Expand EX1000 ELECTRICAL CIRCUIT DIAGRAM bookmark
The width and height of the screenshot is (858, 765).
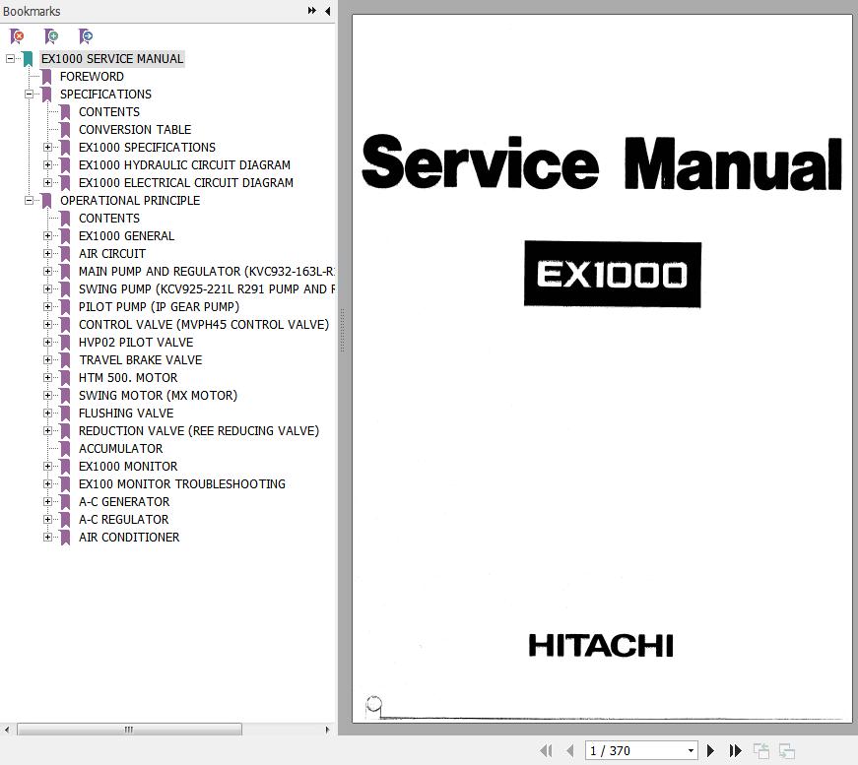(x=47, y=183)
